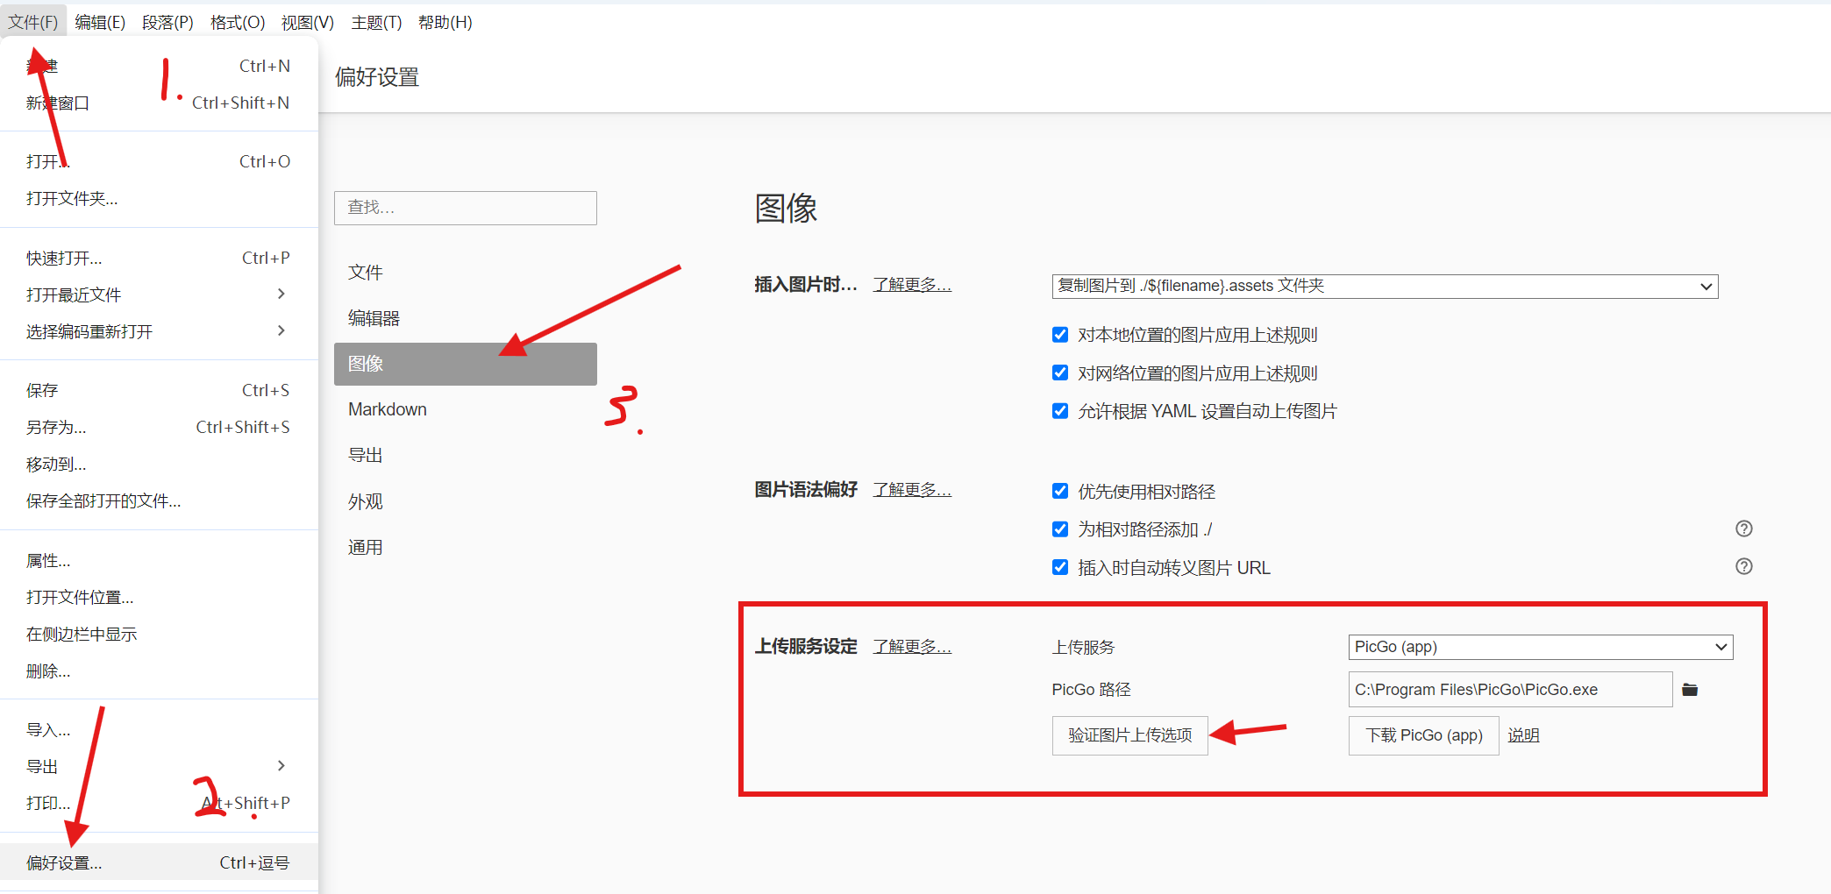
Task: Select 导入... menu entry
Action: click(x=159, y=729)
